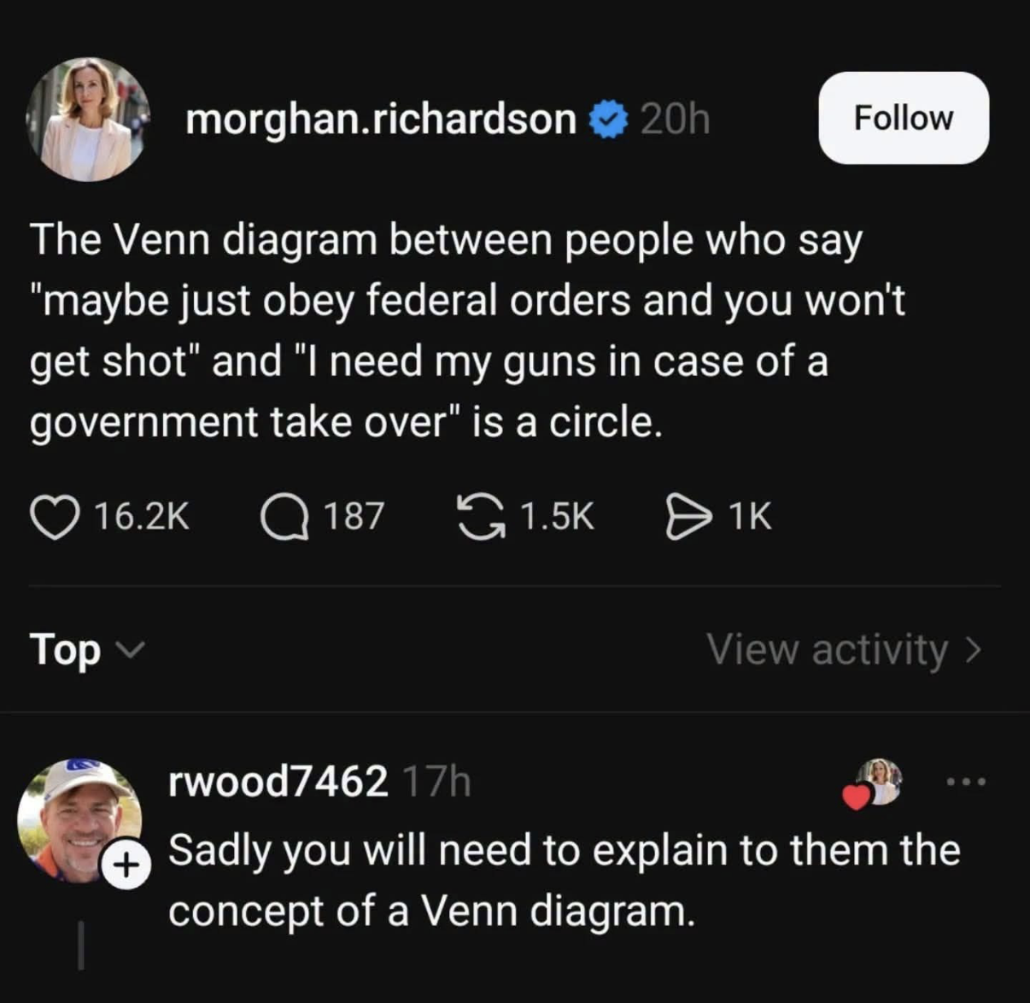Open View activity
1030x1003 pixels.
tap(844, 650)
